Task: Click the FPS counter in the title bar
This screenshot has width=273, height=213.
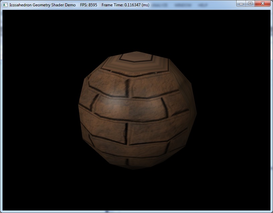Action: click(x=89, y=5)
